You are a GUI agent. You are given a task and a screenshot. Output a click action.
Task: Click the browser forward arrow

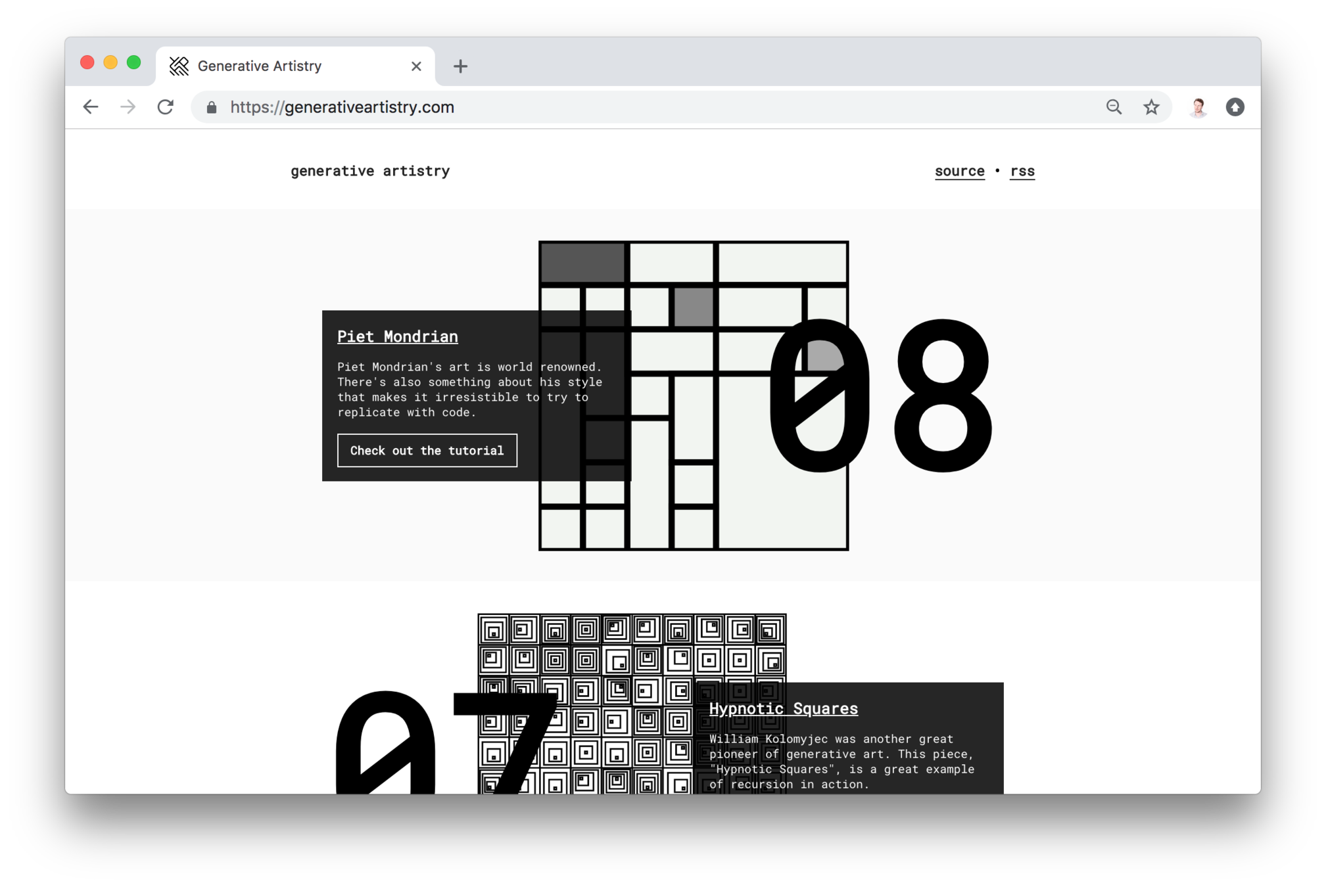point(128,107)
